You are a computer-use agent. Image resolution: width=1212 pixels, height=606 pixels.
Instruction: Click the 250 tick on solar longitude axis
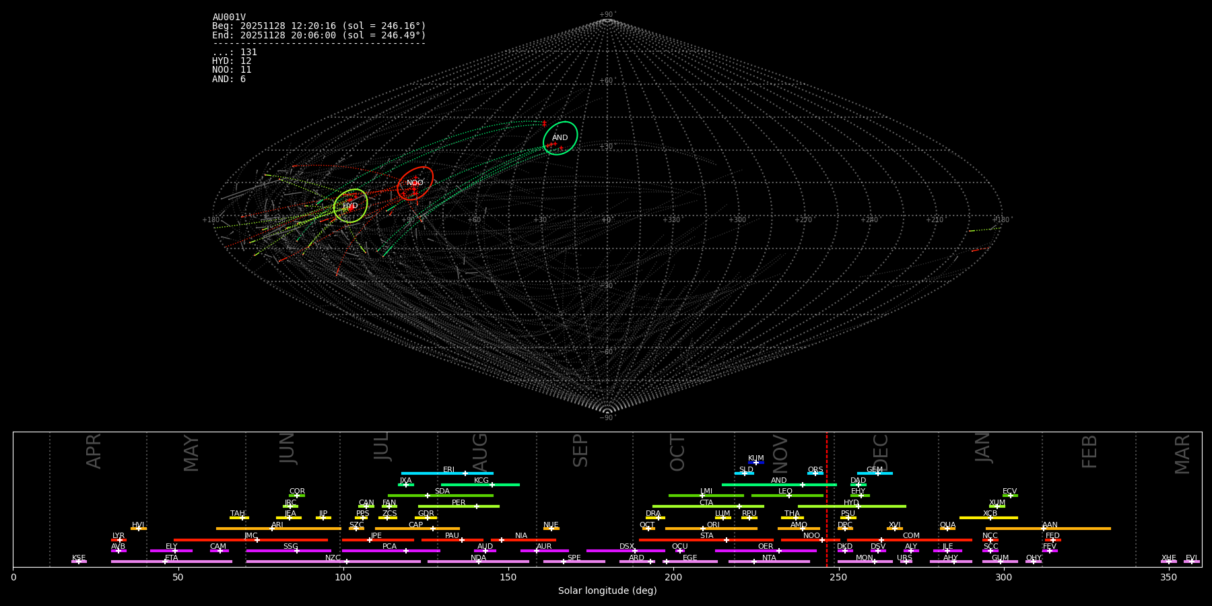(x=838, y=578)
